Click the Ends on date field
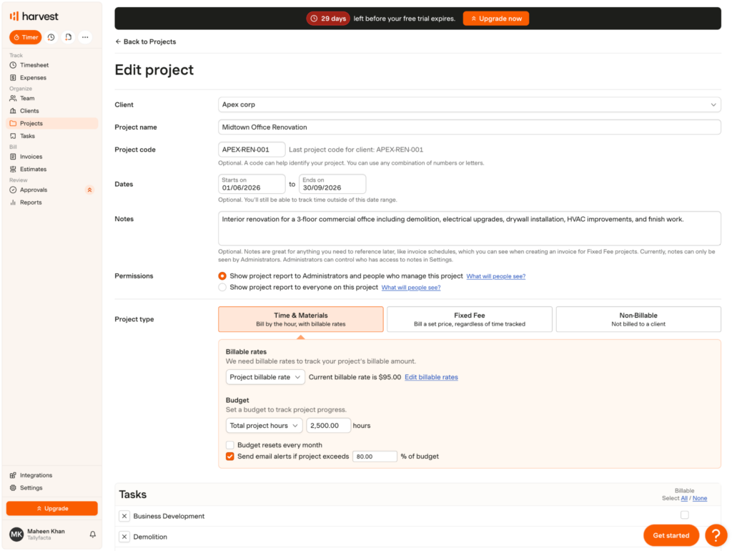Image resolution: width=732 pixels, height=551 pixels. 332,184
